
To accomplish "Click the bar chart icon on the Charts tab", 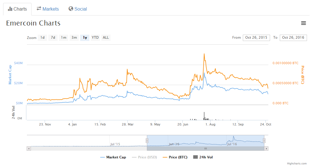I will pos(11,9).
